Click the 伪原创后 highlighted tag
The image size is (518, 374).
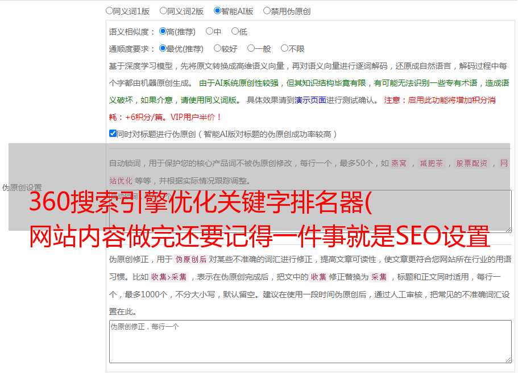[190, 259]
